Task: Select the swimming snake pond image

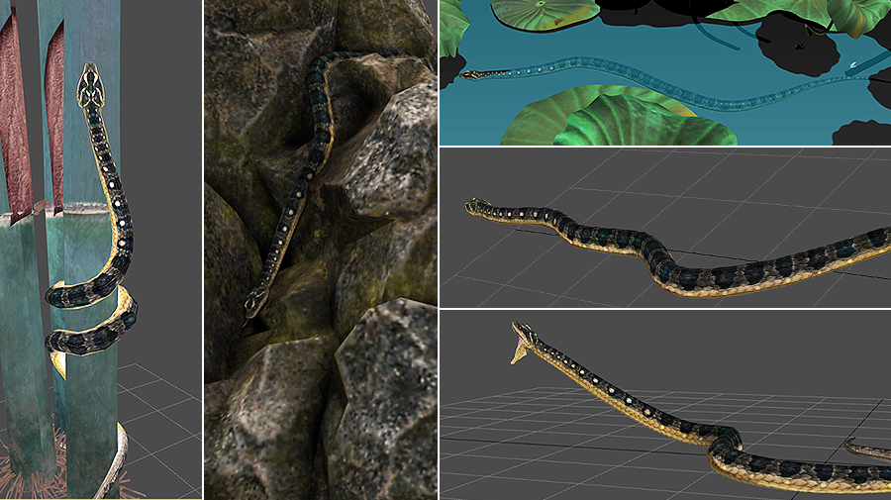Action: pos(664,71)
